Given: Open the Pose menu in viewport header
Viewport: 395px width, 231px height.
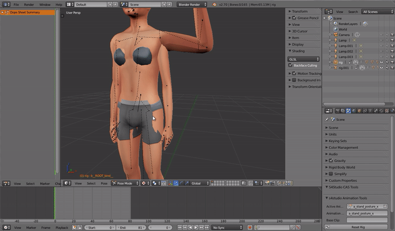Looking at the screenshot, I should click(x=104, y=184).
